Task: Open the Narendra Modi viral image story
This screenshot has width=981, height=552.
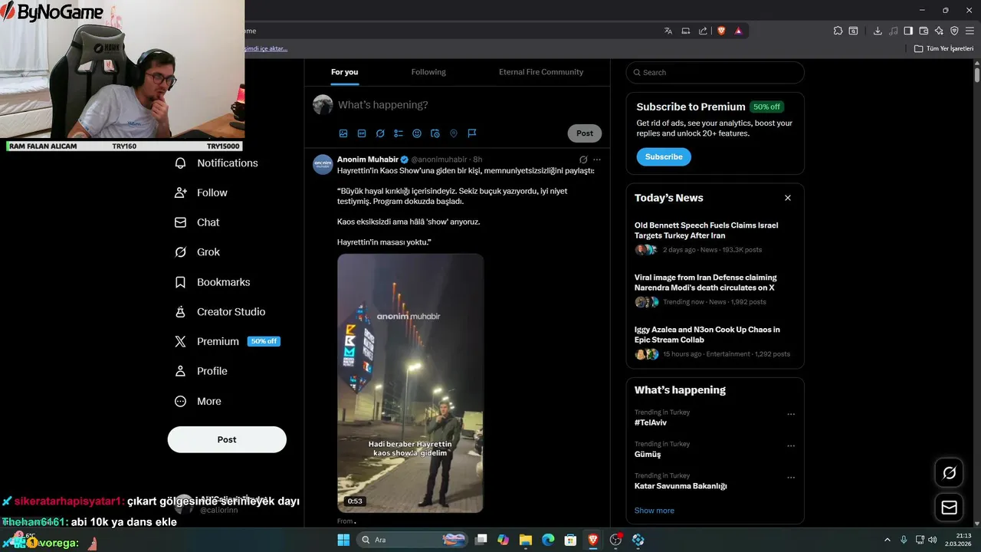Action: pos(705,282)
